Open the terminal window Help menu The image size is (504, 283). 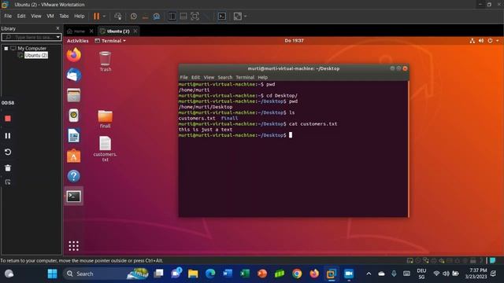(262, 77)
